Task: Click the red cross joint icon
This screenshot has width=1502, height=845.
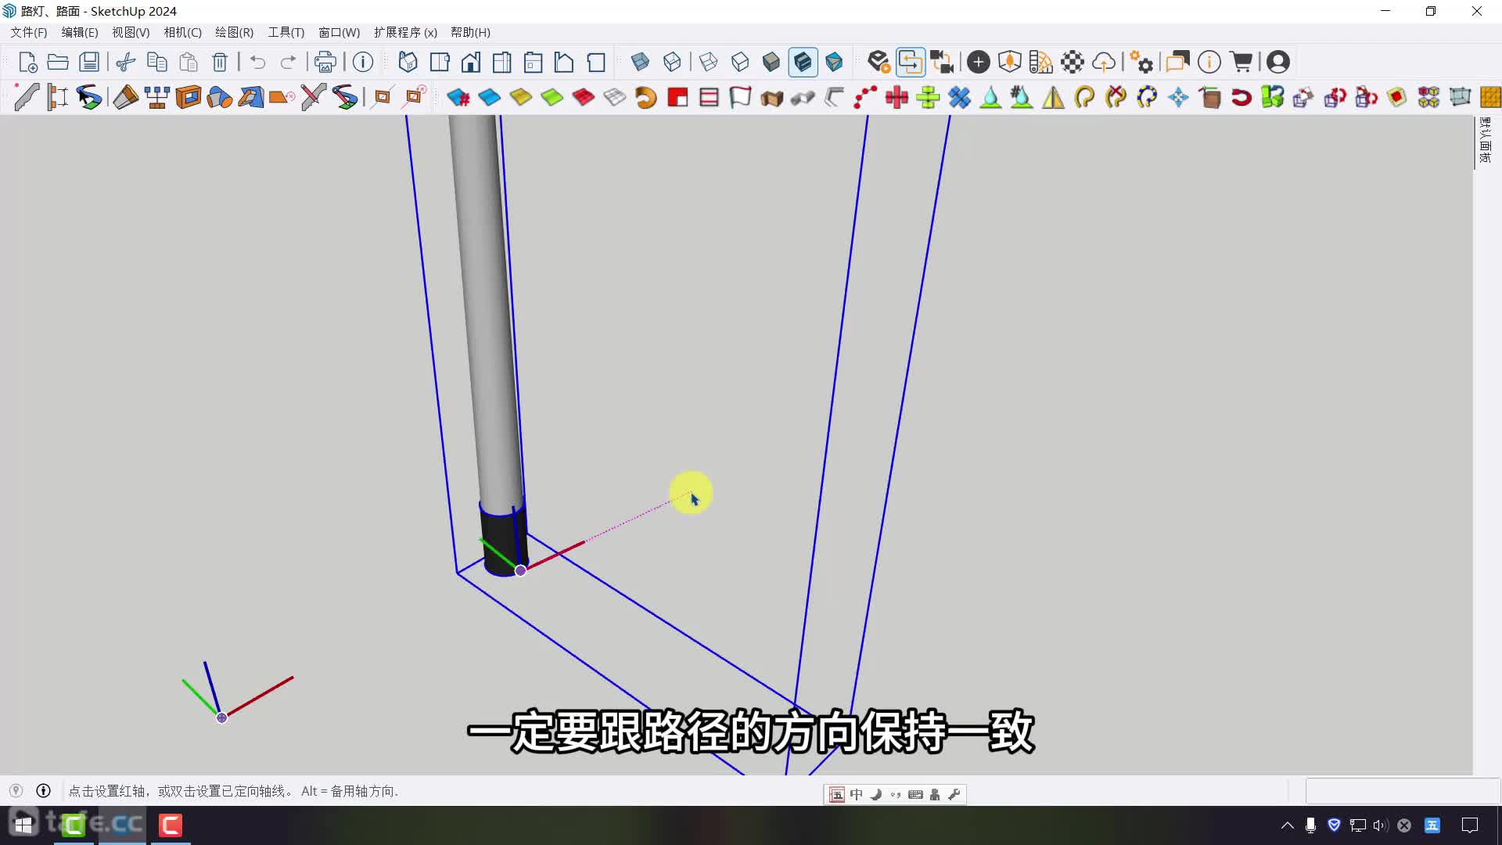Action: [897, 97]
